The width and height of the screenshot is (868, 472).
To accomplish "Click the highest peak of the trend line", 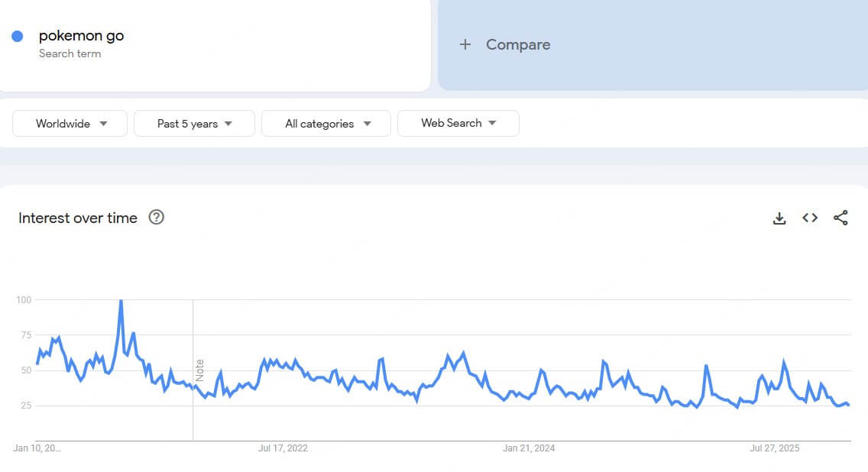I will (x=121, y=300).
